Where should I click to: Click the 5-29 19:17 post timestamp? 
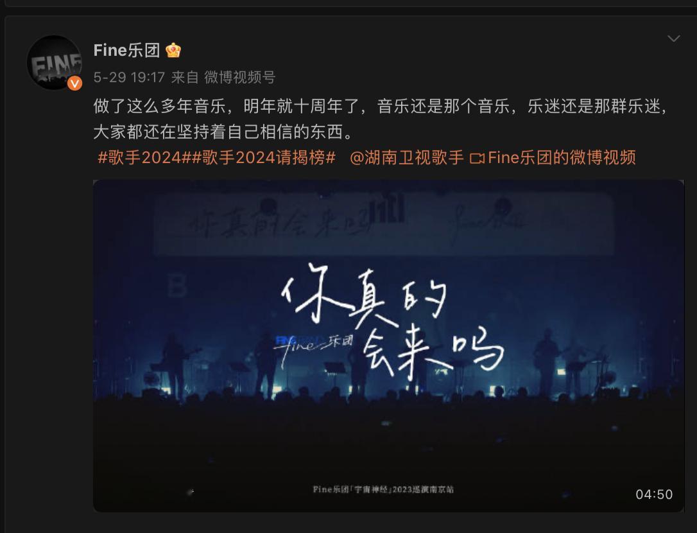pos(129,78)
